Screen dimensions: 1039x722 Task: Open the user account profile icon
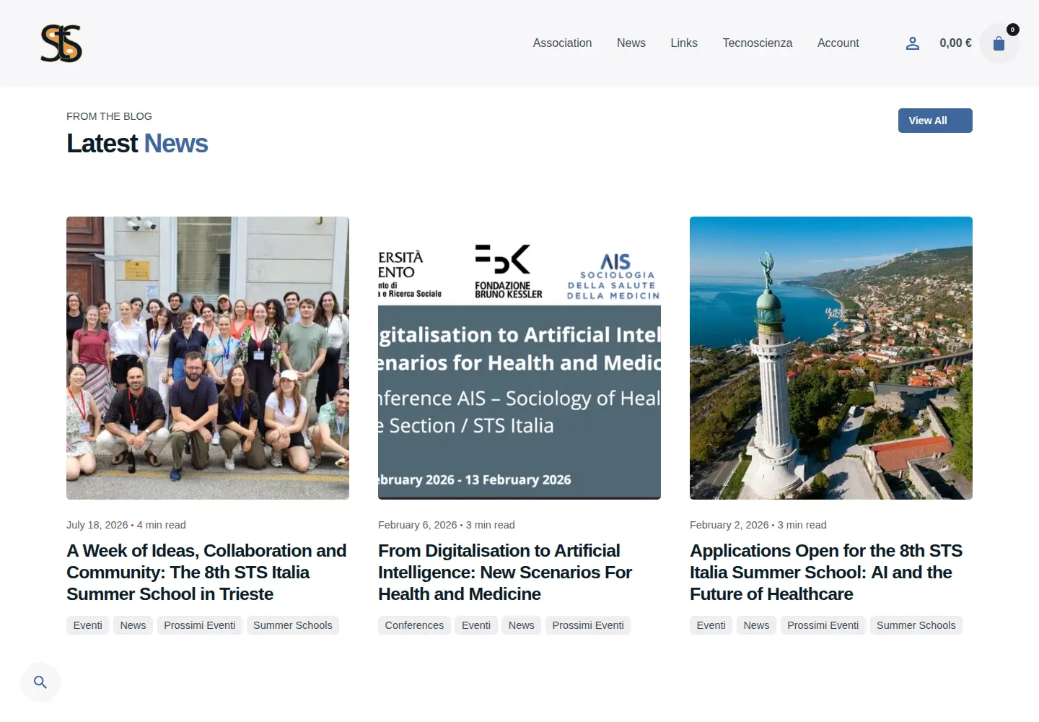pyautogui.click(x=913, y=43)
